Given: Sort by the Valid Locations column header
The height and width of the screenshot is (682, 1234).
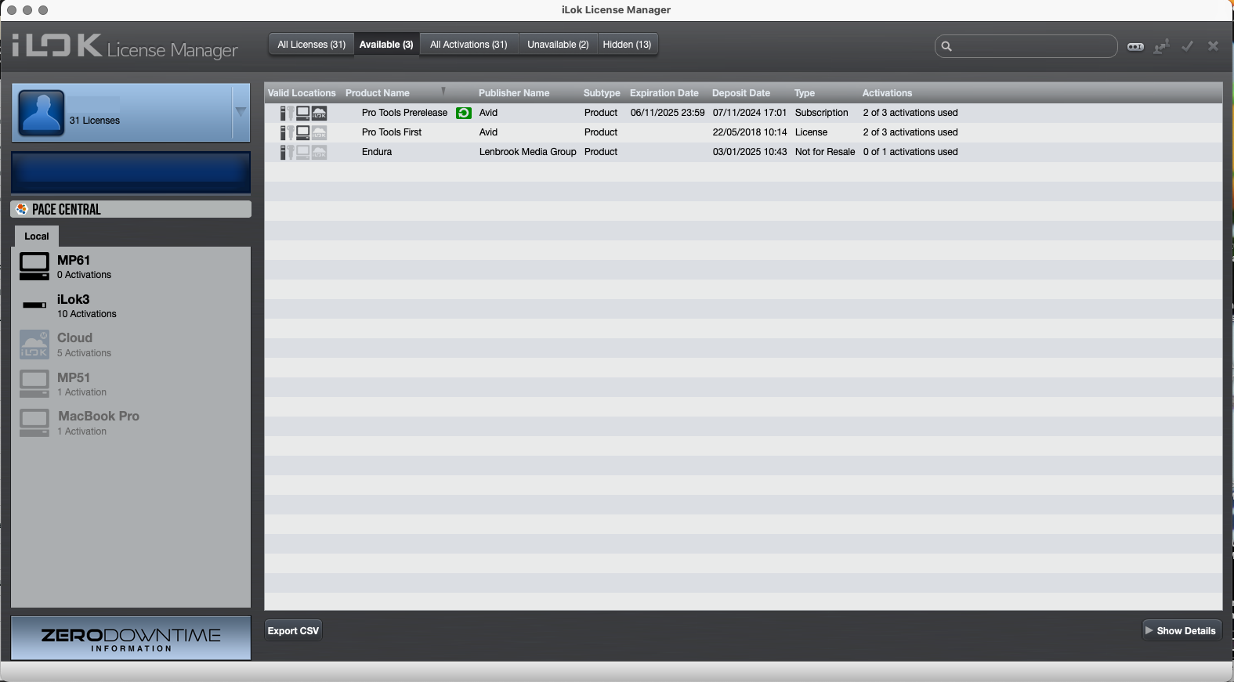Looking at the screenshot, I should 302,93.
